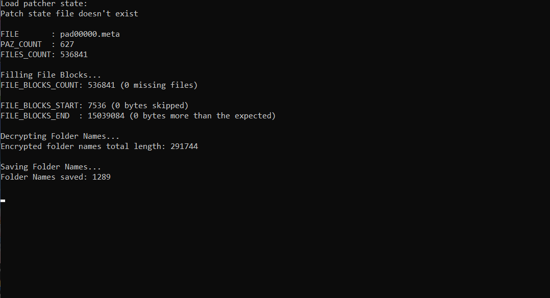Click the FILE_BLOCKS_START label
The image size is (550, 298).
tap(39, 106)
